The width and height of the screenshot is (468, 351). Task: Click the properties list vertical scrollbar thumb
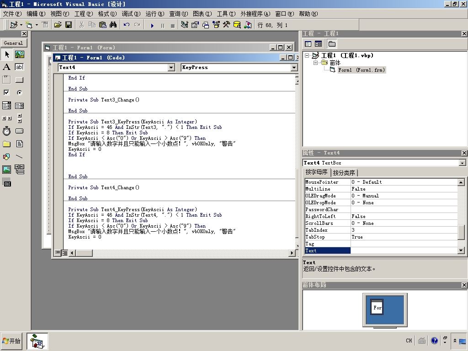[461, 232]
